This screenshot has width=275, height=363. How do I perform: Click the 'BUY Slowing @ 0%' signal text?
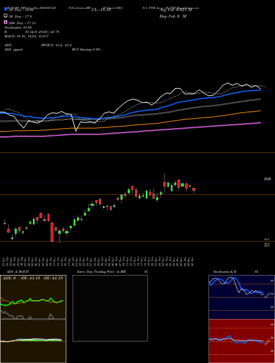(86, 50)
